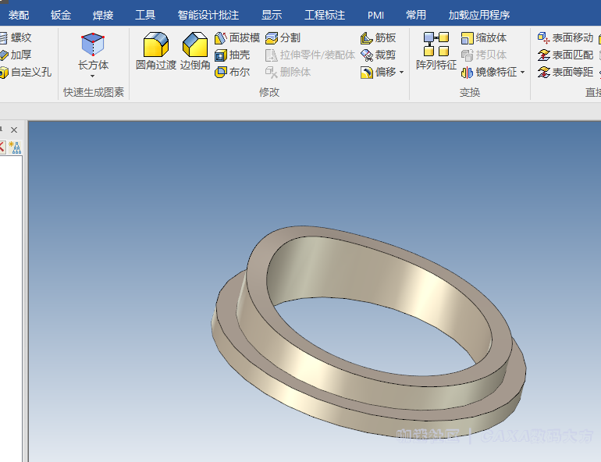
Task: Click the 筋板 rib tool
Action: click(x=378, y=37)
